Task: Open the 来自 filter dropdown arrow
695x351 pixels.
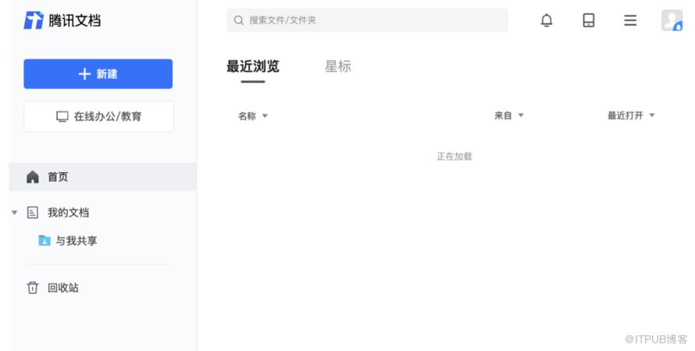Action: point(521,116)
